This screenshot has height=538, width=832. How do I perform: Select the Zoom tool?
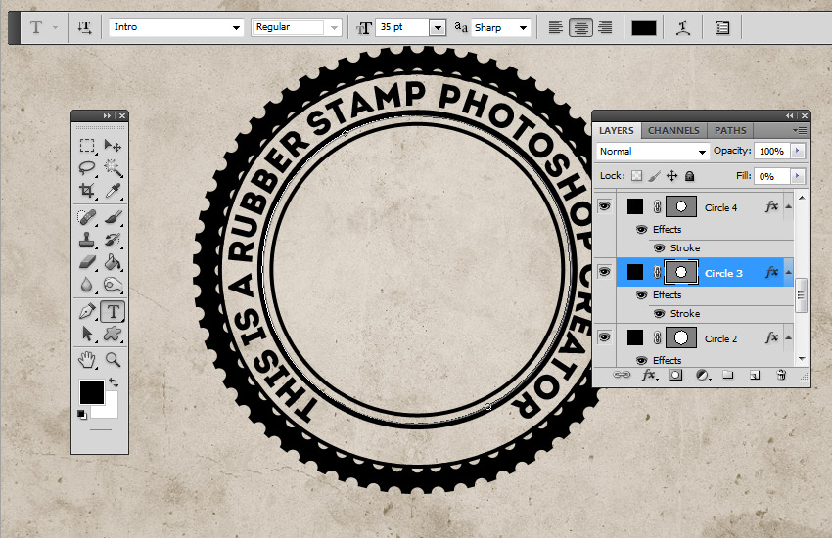pyautogui.click(x=114, y=359)
